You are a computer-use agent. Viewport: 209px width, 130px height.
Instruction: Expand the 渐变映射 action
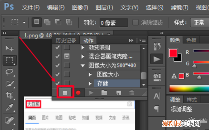[x=83, y=48]
